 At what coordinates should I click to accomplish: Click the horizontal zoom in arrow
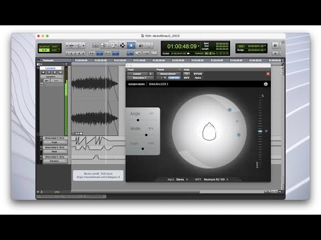84,45
